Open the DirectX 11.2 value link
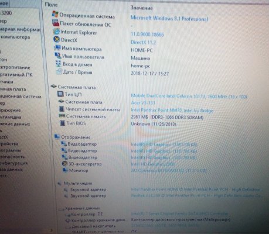The height and width of the screenshot is (234, 269). (x=143, y=42)
